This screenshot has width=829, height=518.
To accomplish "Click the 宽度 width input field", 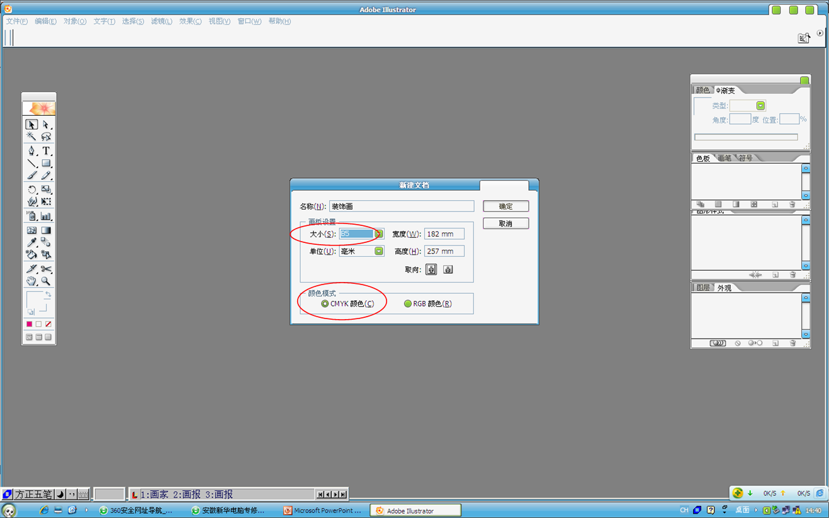I will [444, 234].
